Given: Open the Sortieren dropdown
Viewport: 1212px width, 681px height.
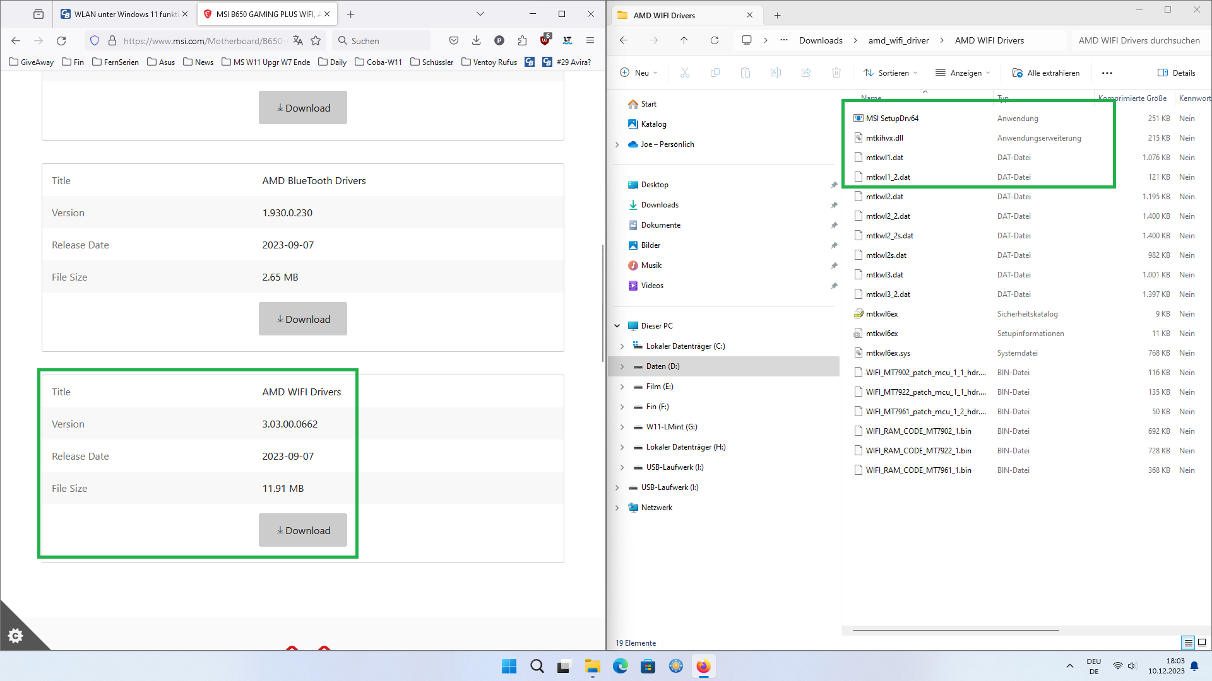Looking at the screenshot, I should point(891,73).
